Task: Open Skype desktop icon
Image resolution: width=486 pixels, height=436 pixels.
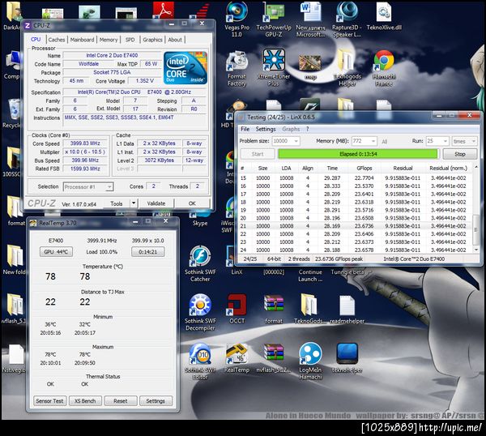Action: click(200, 218)
